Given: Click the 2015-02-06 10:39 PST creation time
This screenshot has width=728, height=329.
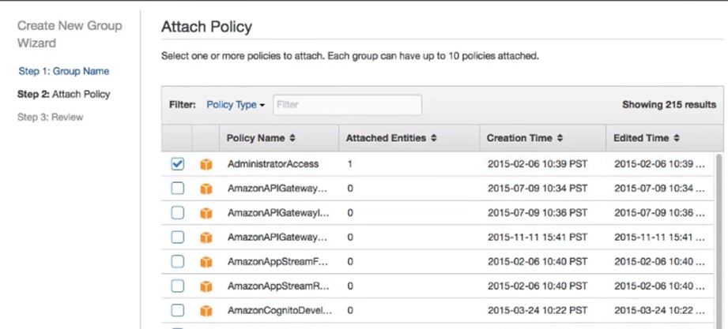Looking at the screenshot, I should (x=538, y=164).
